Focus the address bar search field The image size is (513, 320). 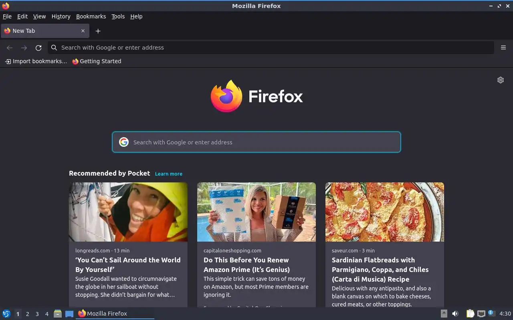tap(271, 48)
